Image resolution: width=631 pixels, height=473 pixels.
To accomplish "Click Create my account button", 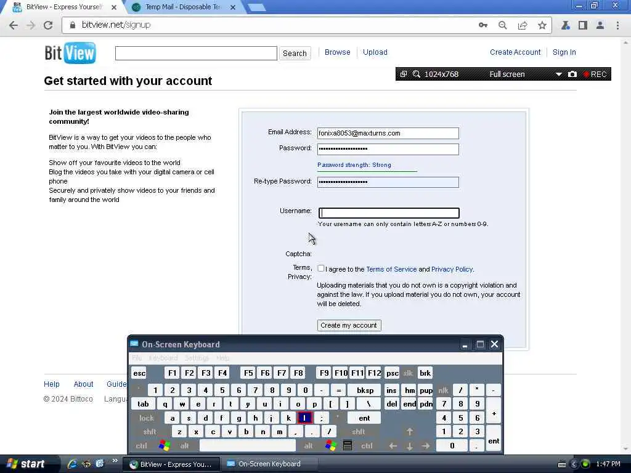I will [349, 325].
